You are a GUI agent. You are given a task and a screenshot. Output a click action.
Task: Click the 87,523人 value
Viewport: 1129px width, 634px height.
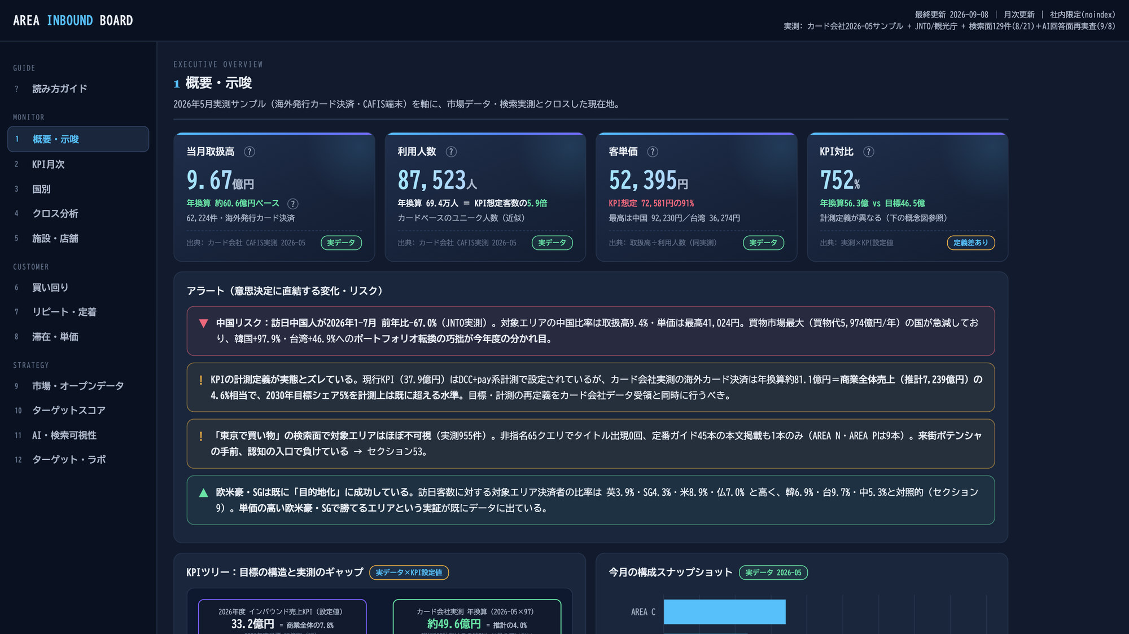click(437, 180)
